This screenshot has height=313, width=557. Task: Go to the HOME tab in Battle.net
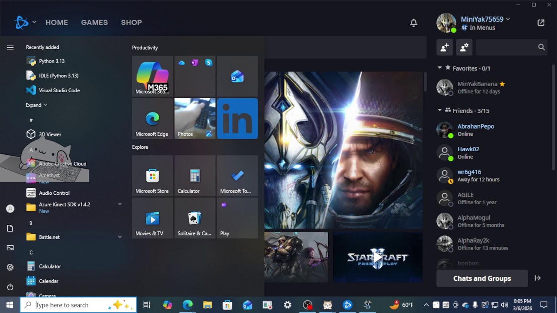click(57, 22)
